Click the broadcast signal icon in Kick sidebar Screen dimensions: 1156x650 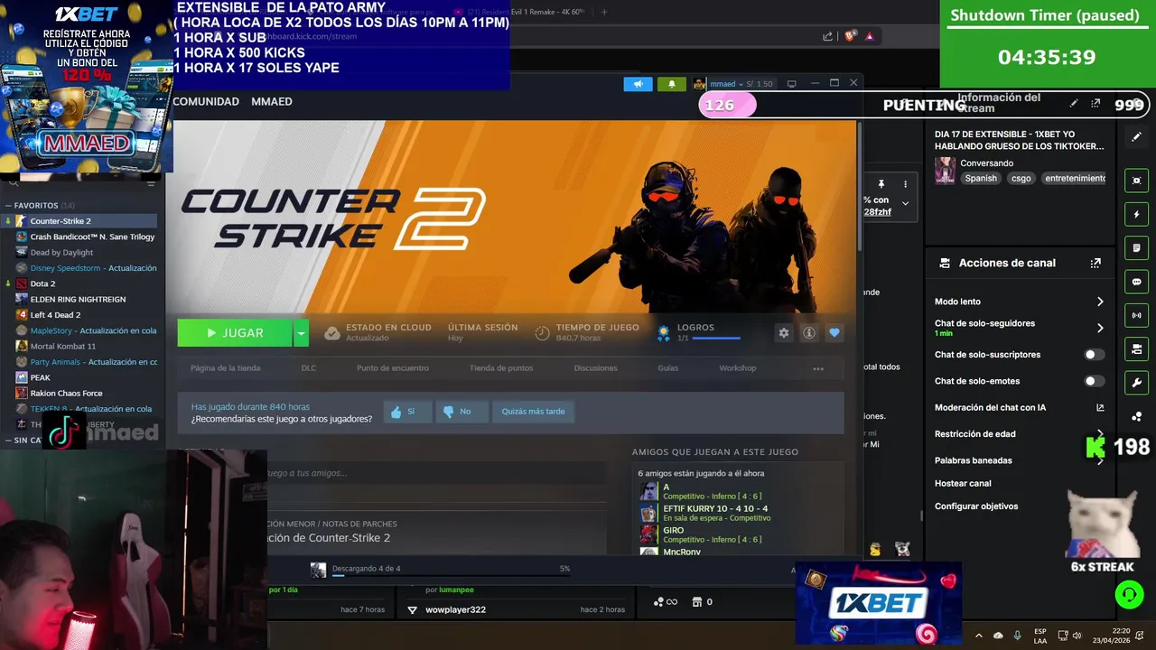[x=1137, y=316]
